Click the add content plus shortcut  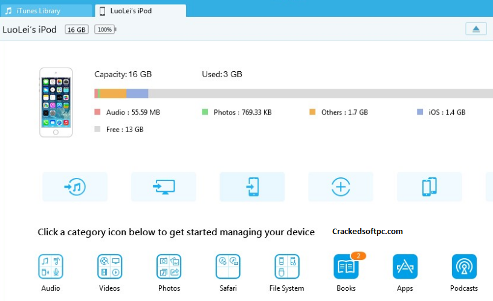341,187
